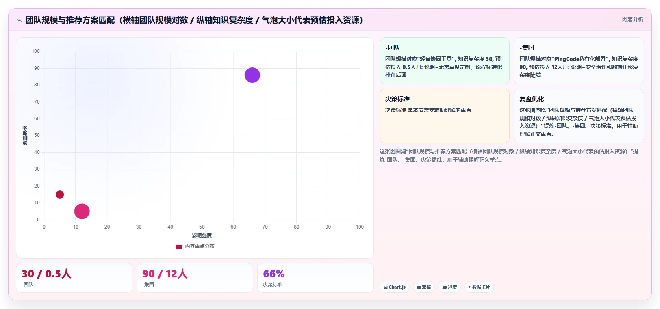Click the chart title heading text
Image resolution: width=660 pixels, height=309 pixels.
point(194,20)
